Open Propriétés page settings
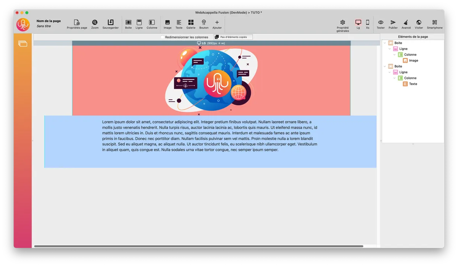Image resolution: width=458 pixels, height=266 pixels. 77,23
